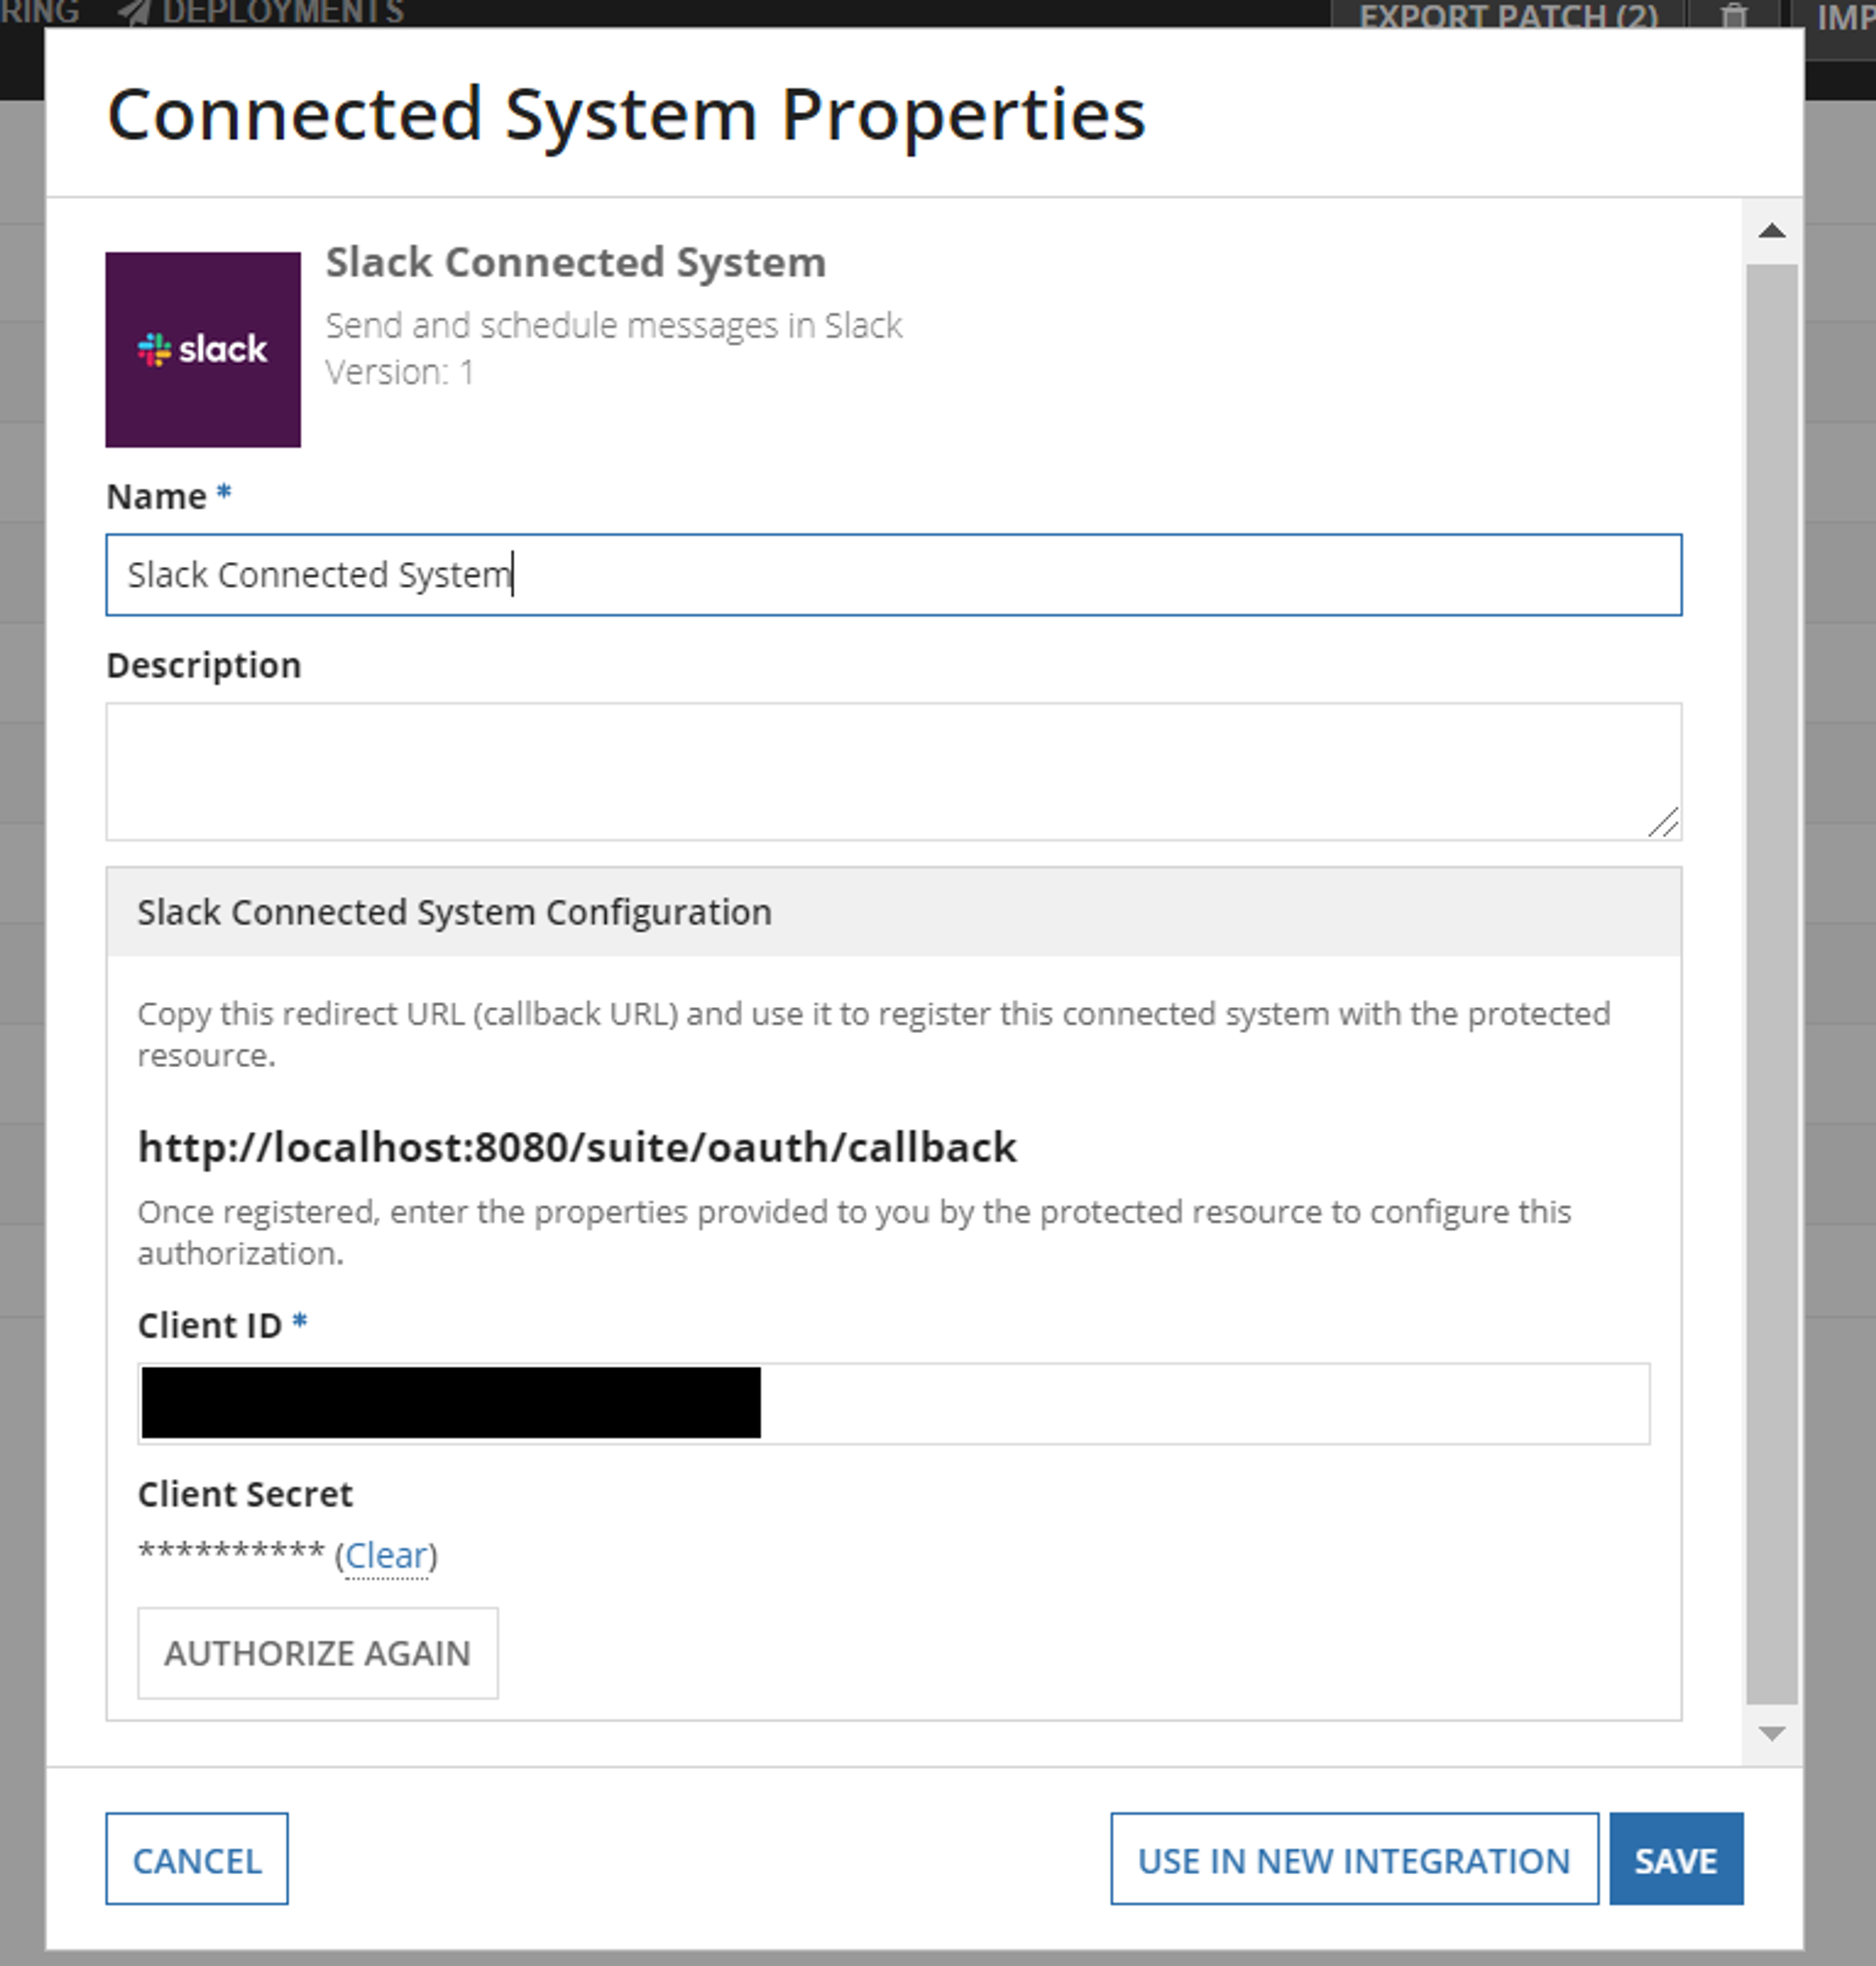
Task: Click the Slack logo thumbnail
Action: click(203, 349)
